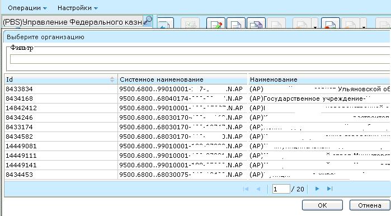Cancel with the Отмена button
The image size is (391, 216).
click(369, 205)
